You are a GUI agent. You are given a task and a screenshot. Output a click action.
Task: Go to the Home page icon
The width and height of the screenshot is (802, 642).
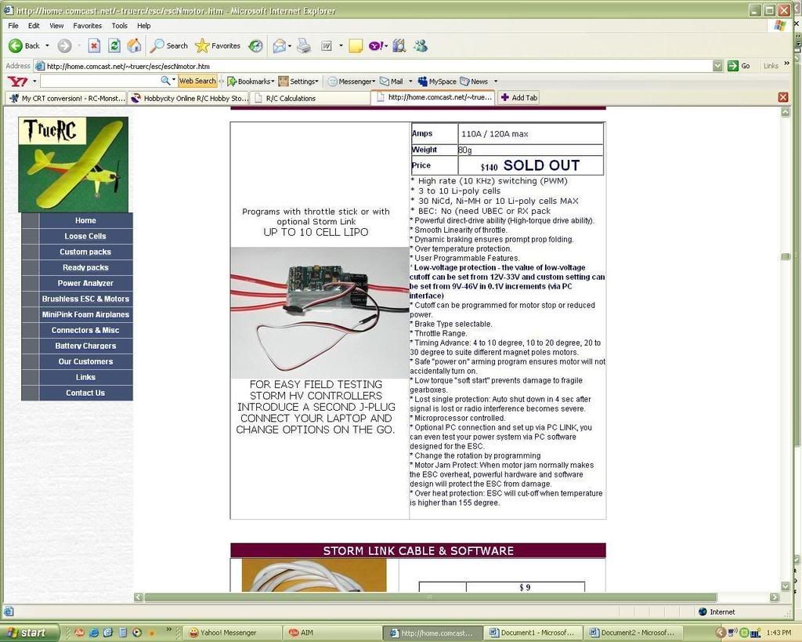[134, 45]
